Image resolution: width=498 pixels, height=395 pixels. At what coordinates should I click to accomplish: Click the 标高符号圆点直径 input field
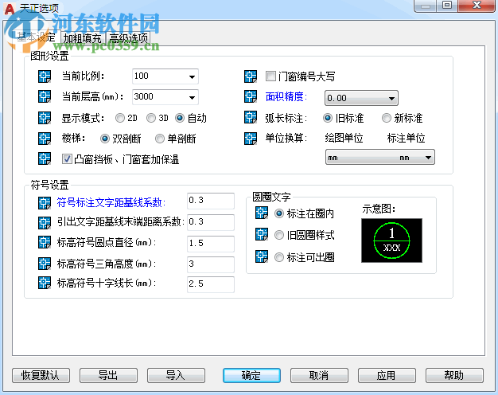pyautogui.click(x=211, y=244)
